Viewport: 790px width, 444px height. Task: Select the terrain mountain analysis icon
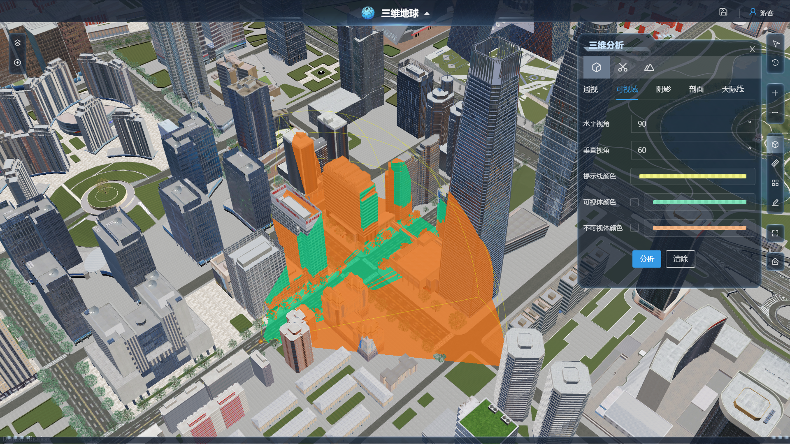pyautogui.click(x=649, y=67)
